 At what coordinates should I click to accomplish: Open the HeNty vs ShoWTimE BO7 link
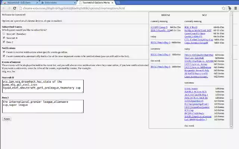pos(198,30)
